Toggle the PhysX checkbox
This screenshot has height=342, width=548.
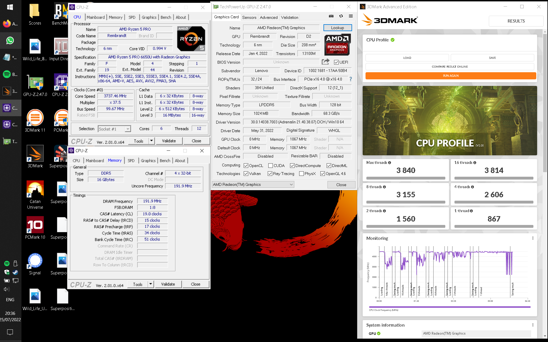(301, 174)
